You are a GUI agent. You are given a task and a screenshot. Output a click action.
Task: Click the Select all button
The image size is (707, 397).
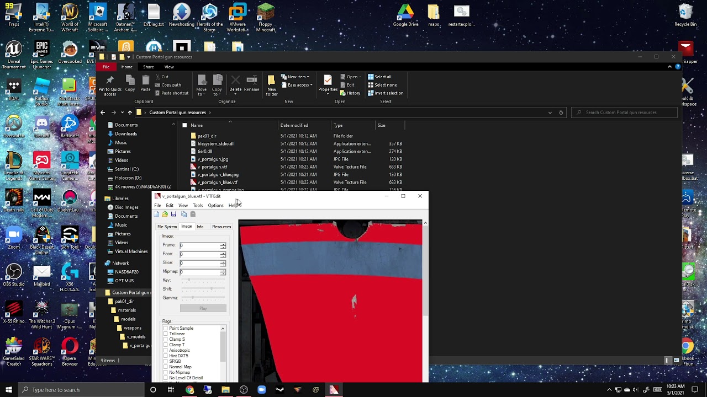[379, 77]
